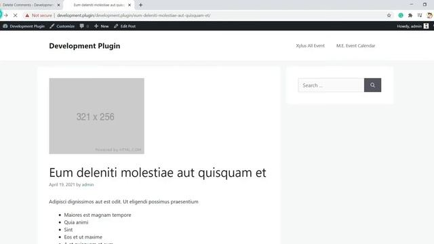This screenshot has width=434, height=244.
Task: Open the M.E. Event Calendar link
Action: tap(355, 45)
